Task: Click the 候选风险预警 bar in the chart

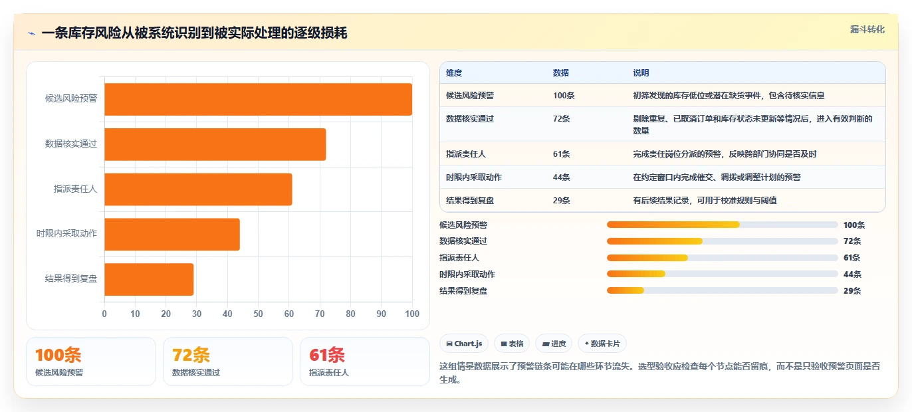Action: click(x=258, y=99)
